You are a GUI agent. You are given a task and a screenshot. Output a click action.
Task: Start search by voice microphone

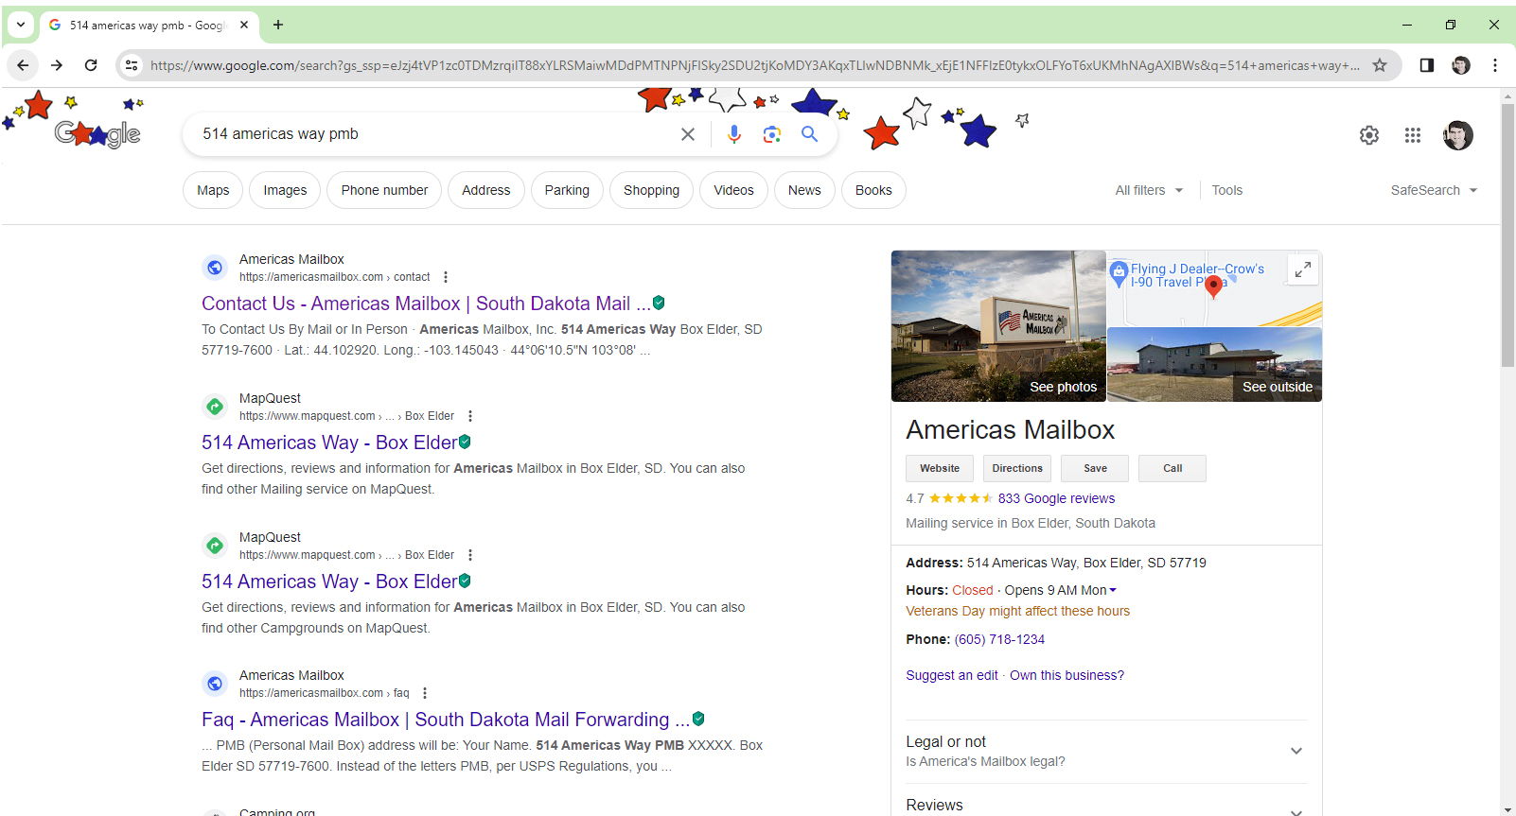(x=734, y=134)
